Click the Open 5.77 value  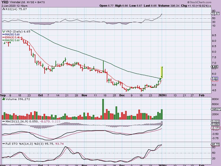click(107, 6)
